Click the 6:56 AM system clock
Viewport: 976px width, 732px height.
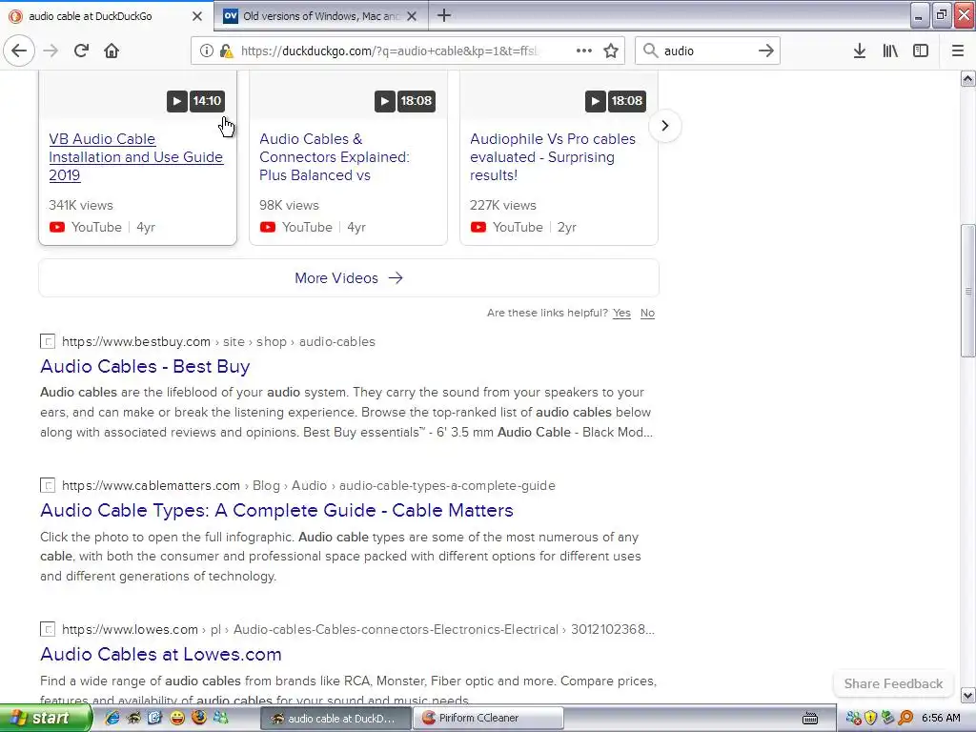[941, 719]
